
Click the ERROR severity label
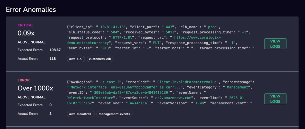pos(24,80)
